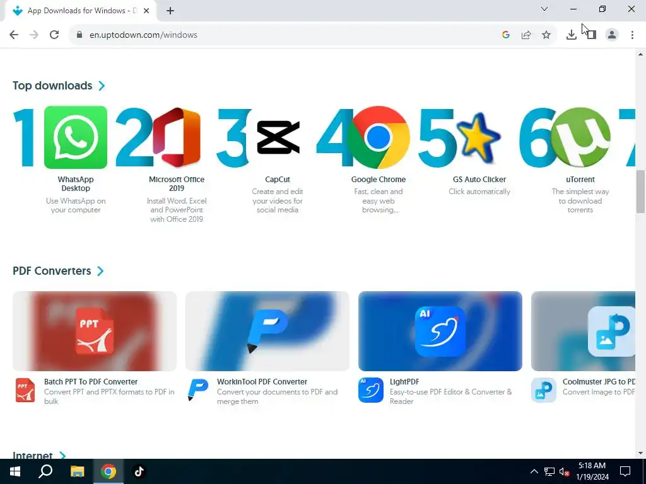
Task: Open the WorkinTool PDF Converter banner image
Action: (267, 331)
